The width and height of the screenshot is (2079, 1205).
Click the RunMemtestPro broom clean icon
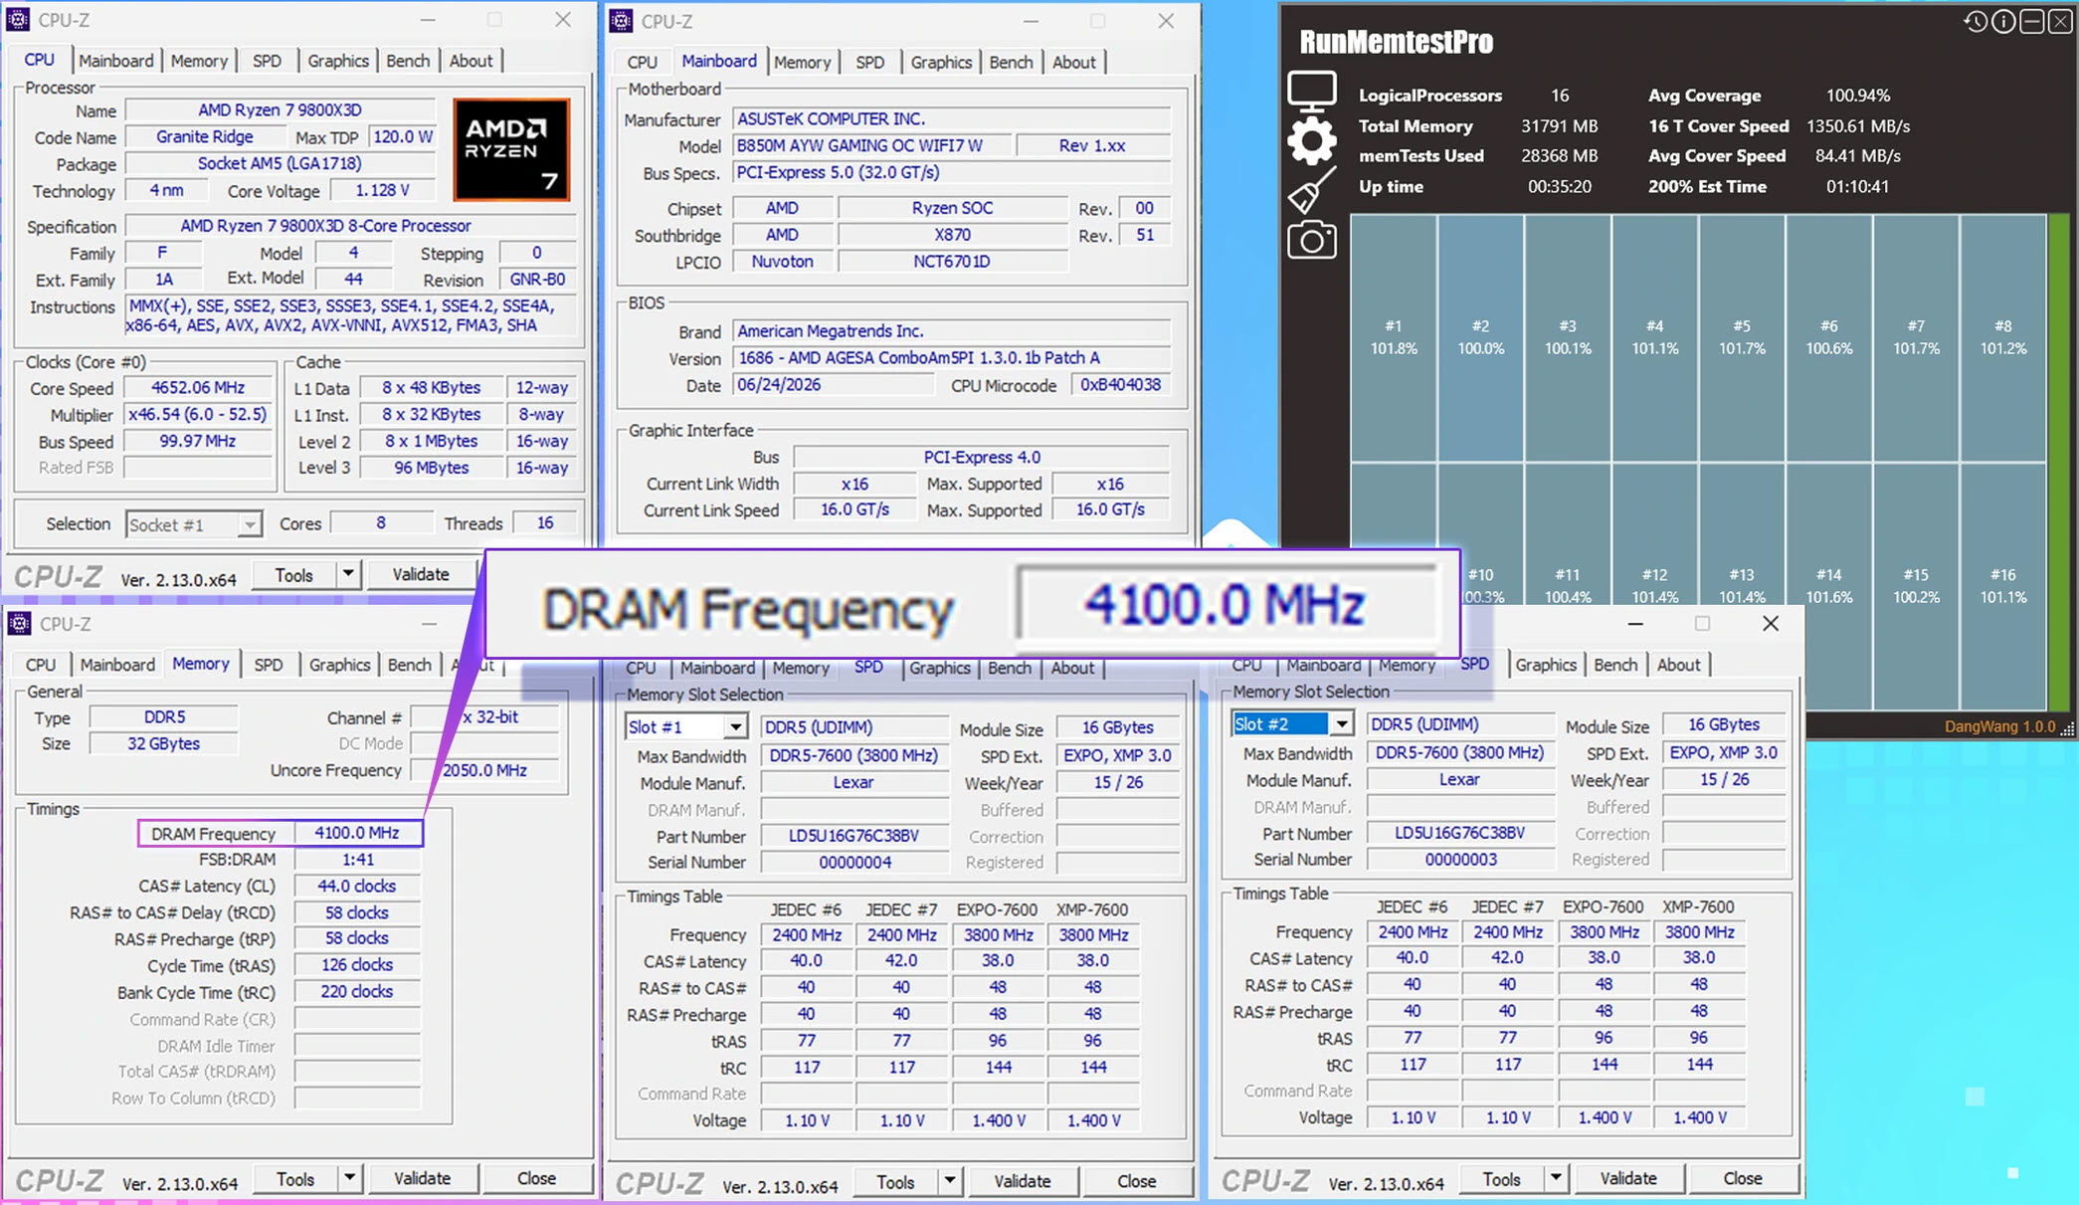tap(1312, 190)
